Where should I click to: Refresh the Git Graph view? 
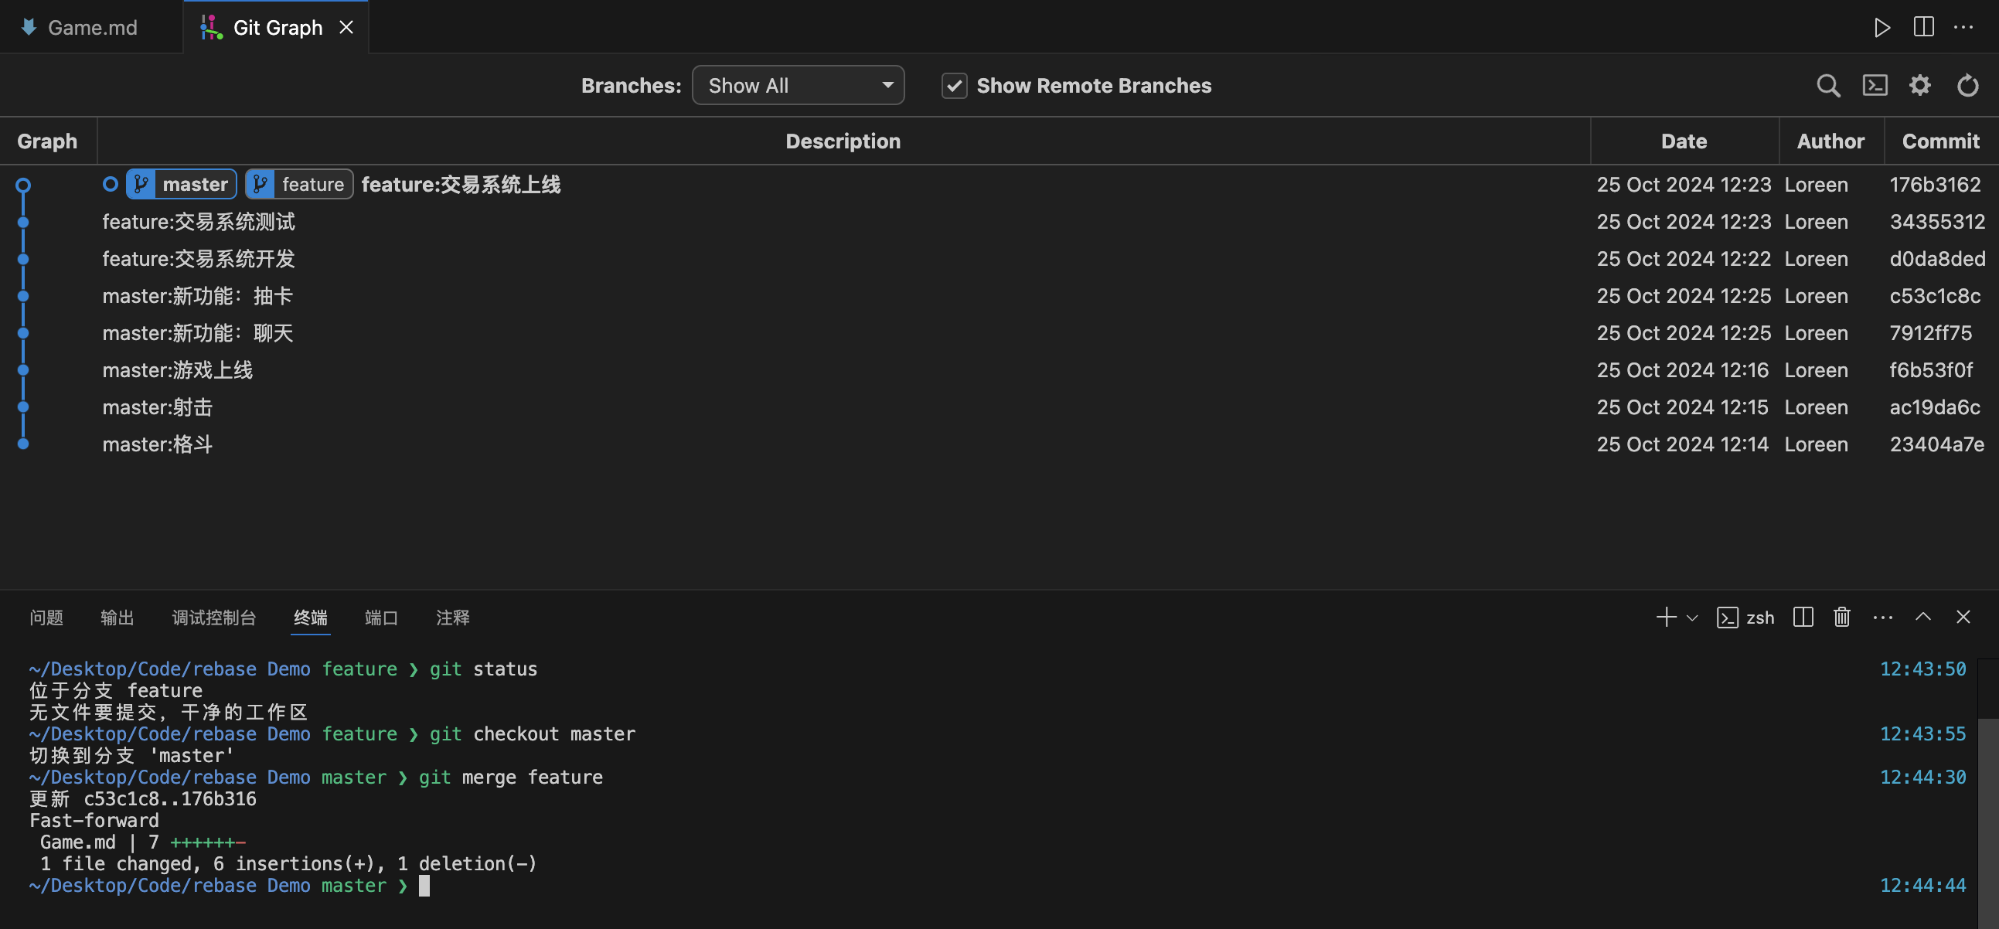click(1967, 85)
